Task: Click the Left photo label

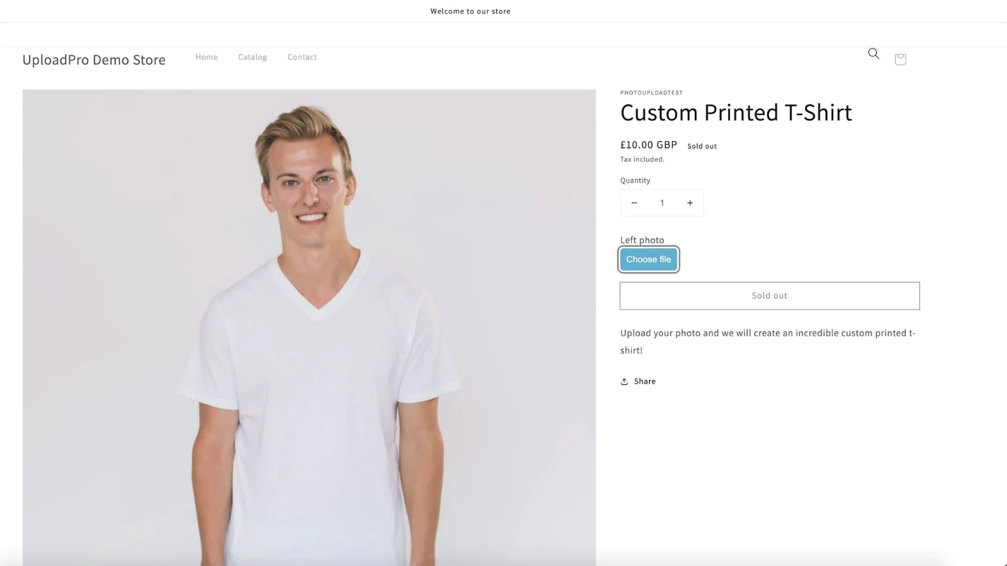Action: [642, 240]
